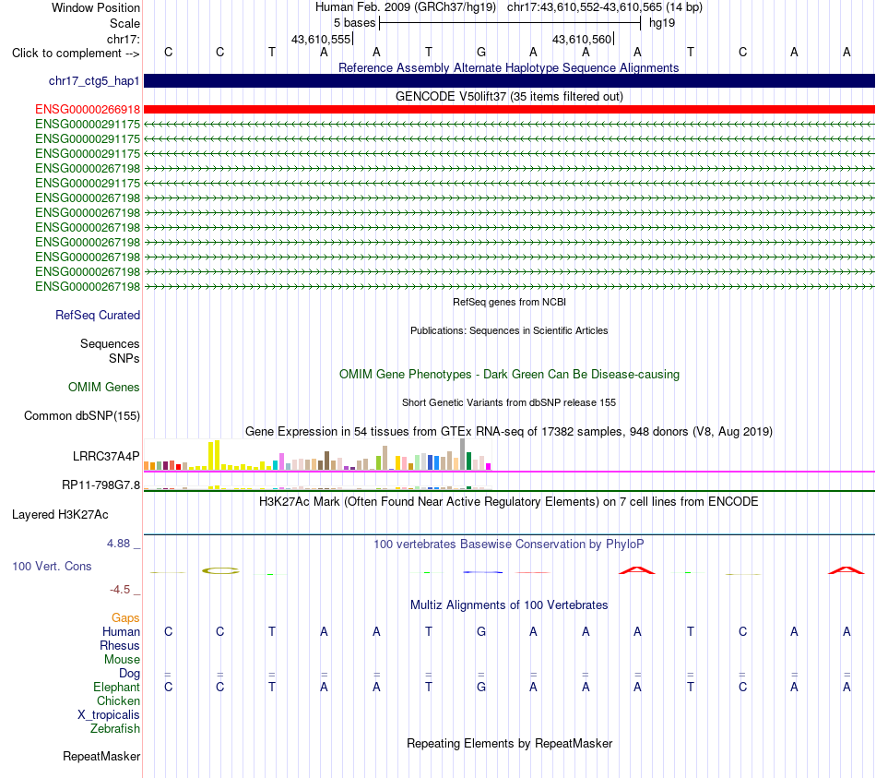This screenshot has height=778, width=876.
Task: Open the RepeatMasker track label
Action: point(101,756)
